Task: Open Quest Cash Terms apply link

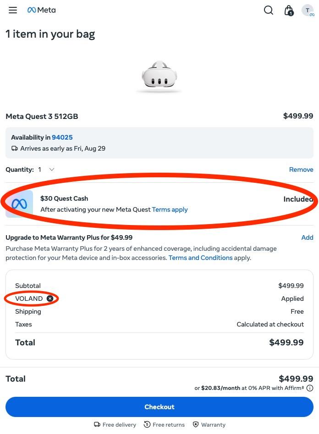Action: pos(170,209)
